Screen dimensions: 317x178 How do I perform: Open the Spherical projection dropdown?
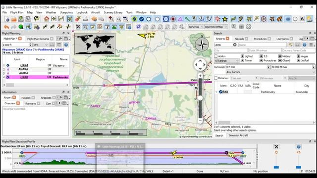click(x=196, y=27)
